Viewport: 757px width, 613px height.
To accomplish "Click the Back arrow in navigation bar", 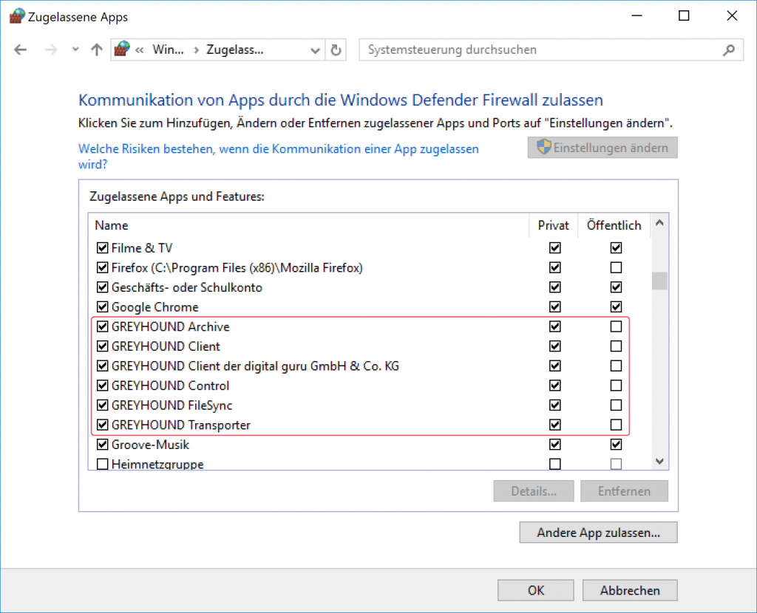I will coord(20,49).
